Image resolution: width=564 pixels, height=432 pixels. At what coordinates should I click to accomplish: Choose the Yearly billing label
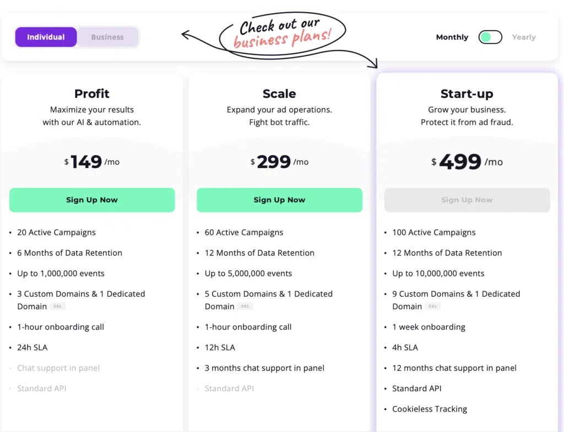click(524, 37)
